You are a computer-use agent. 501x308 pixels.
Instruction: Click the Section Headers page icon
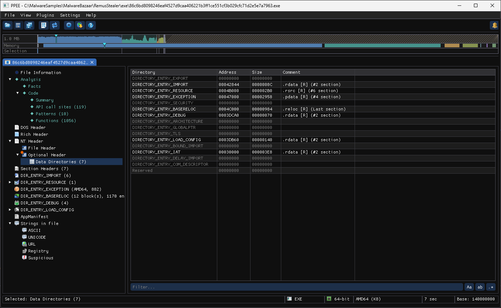(17, 169)
